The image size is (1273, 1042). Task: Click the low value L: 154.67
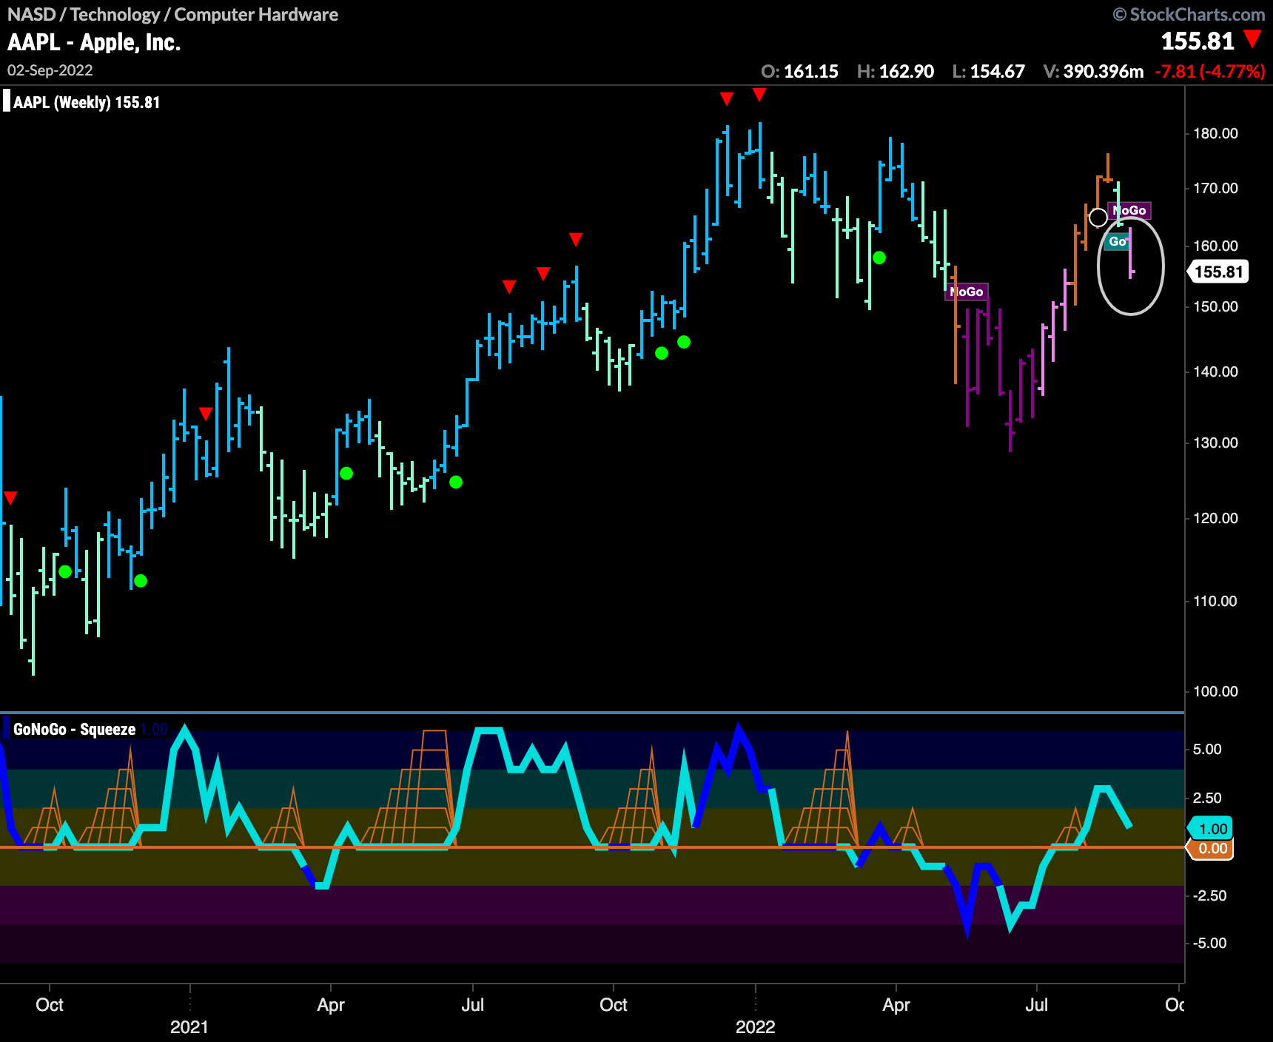tap(988, 71)
